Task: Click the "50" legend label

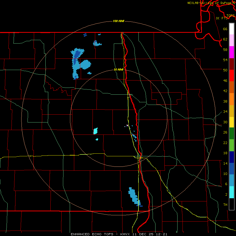Action: tap(225, 70)
